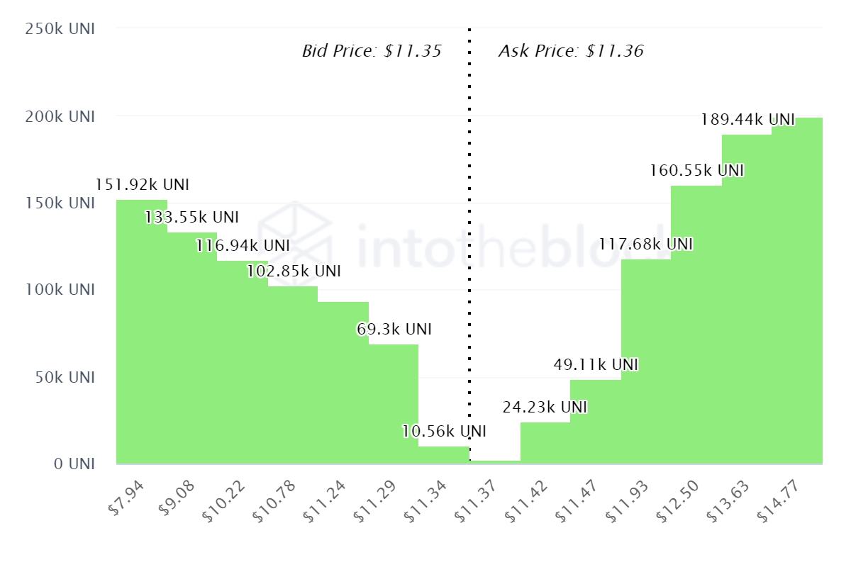
Task: Click the 160.55k UNI data label
Action: click(696, 171)
